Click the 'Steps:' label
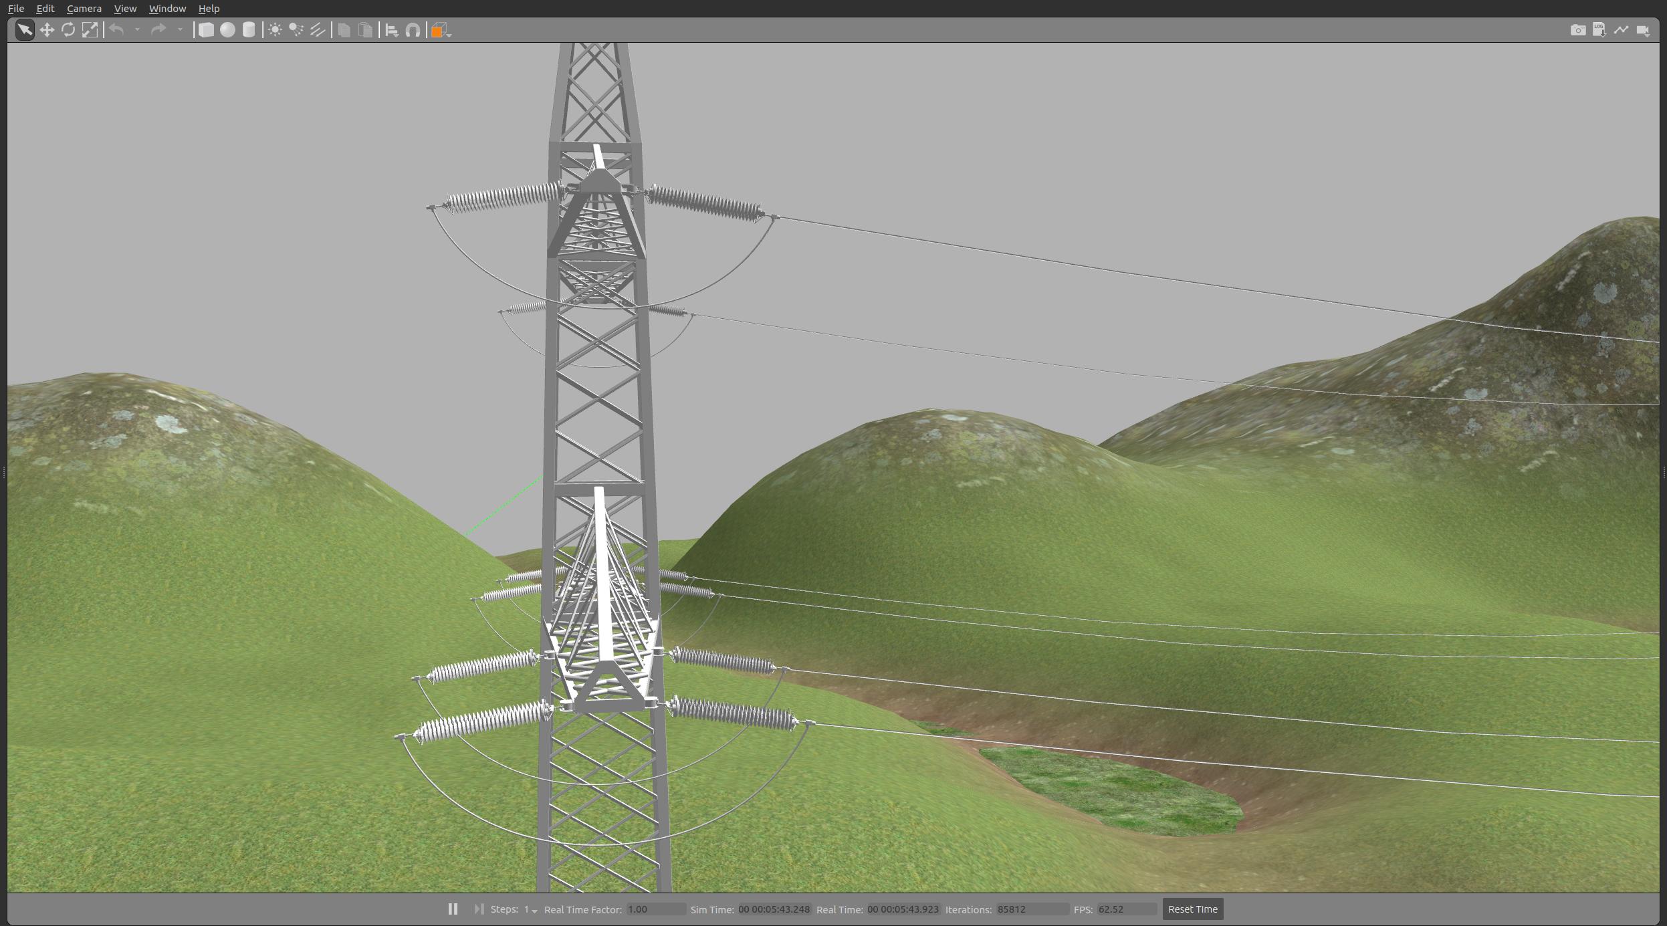1667x926 pixels. [x=504, y=909]
